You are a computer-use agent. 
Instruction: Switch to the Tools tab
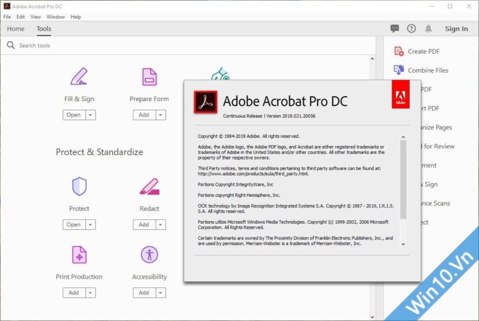pos(44,29)
